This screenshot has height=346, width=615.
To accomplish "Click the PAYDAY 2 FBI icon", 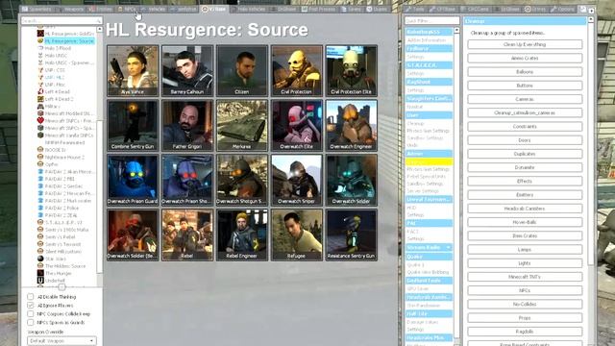I will (x=40, y=179).
